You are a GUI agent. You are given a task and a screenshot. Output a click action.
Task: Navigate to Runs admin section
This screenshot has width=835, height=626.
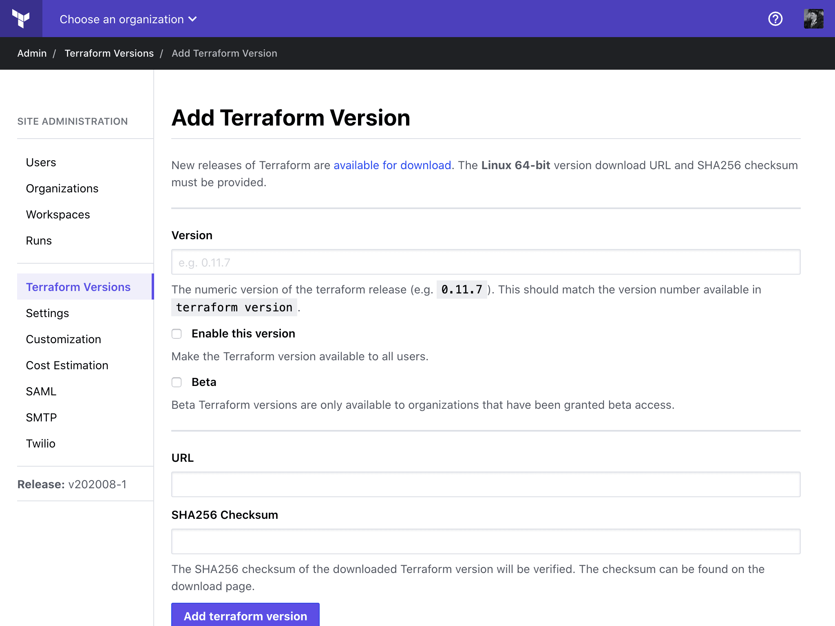tap(38, 240)
